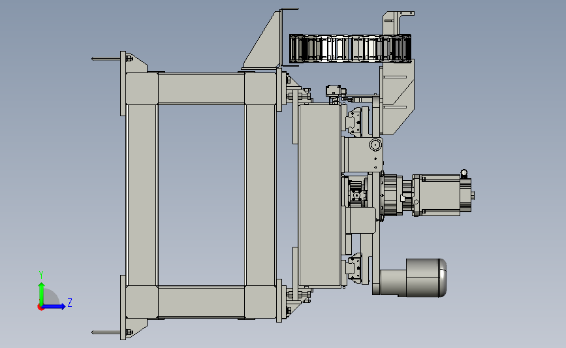Click the blue Z axis arrow of the triad

point(54,307)
